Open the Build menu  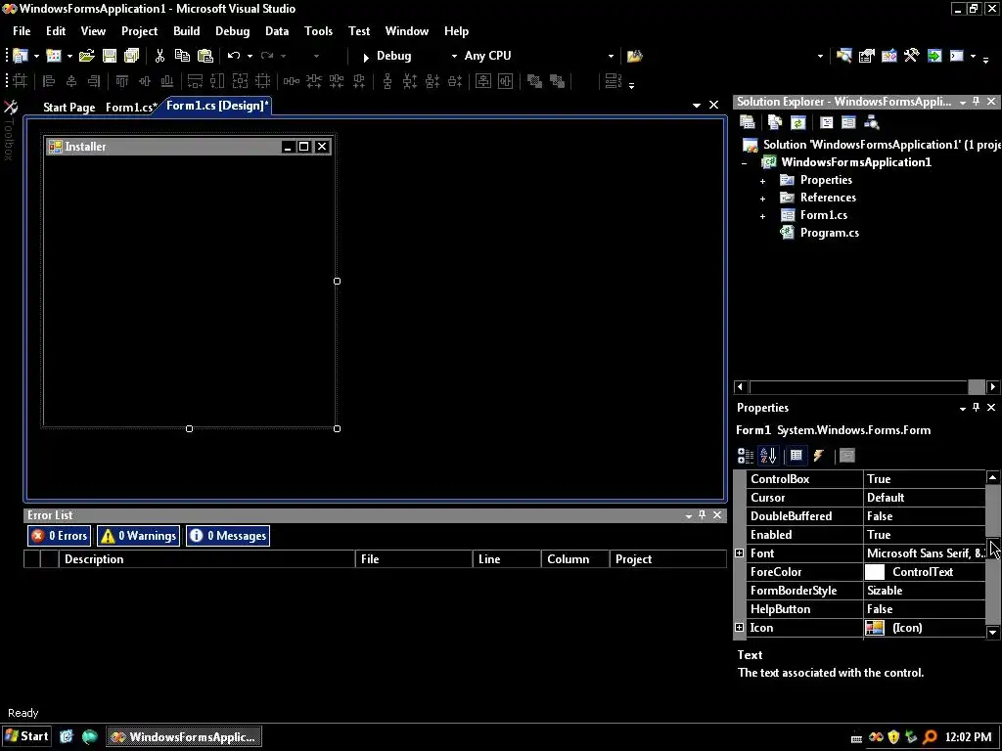(x=187, y=31)
